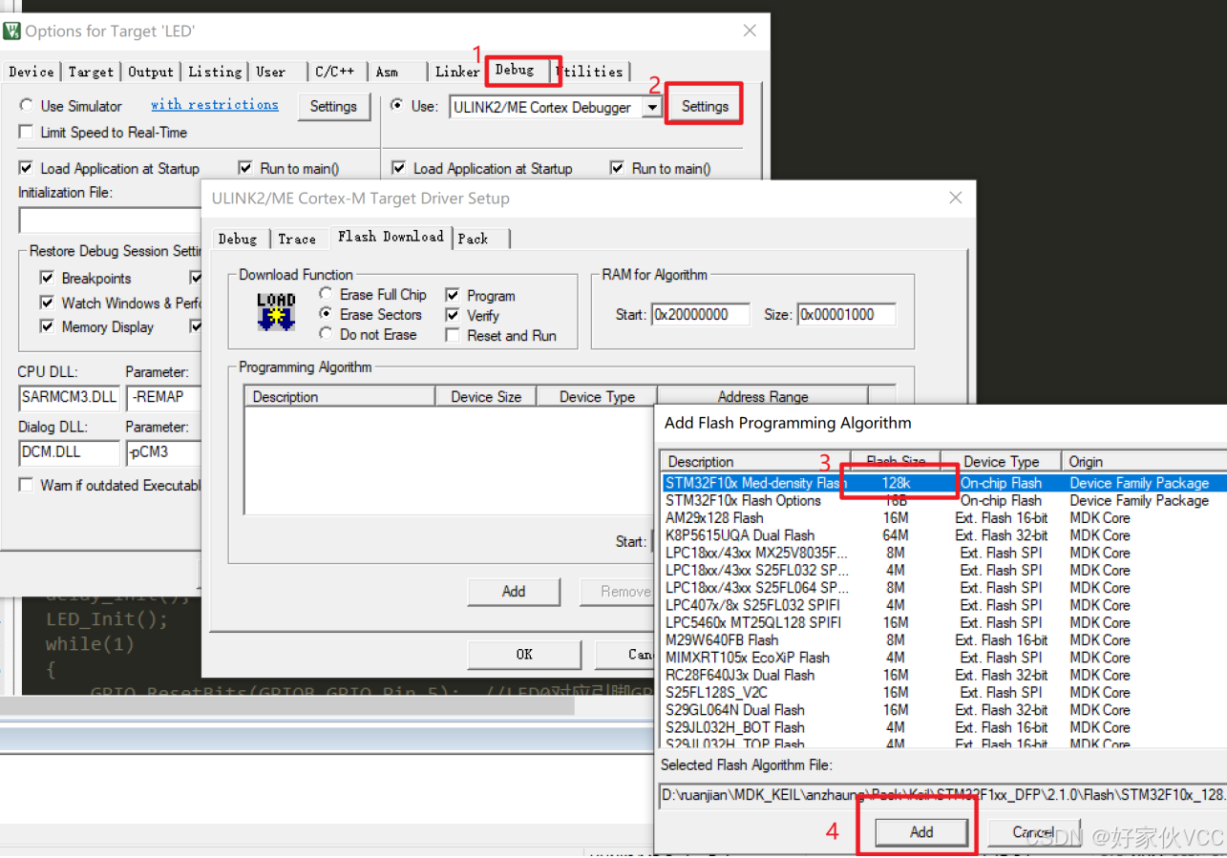Switch to the User tab
The width and height of the screenshot is (1227, 858).
(271, 72)
